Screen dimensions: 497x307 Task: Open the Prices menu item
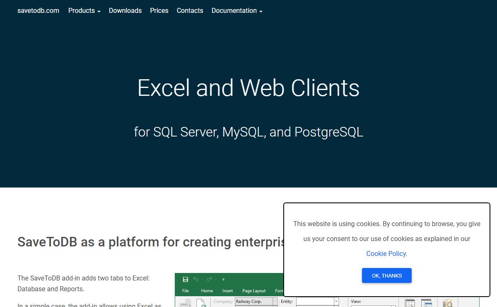[159, 11]
